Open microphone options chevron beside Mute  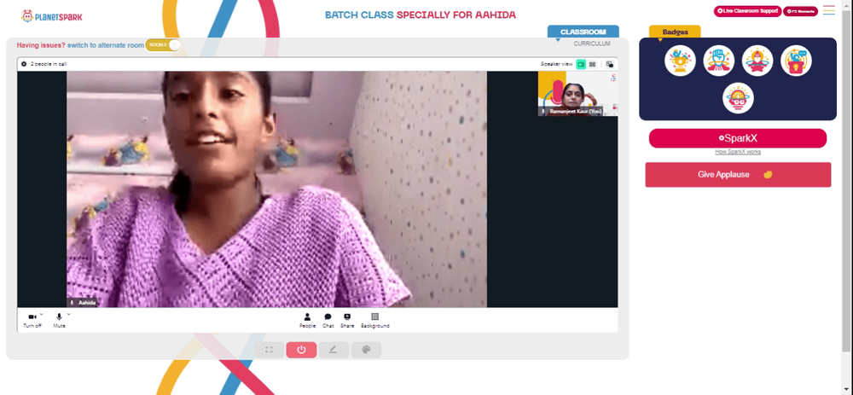[68, 314]
